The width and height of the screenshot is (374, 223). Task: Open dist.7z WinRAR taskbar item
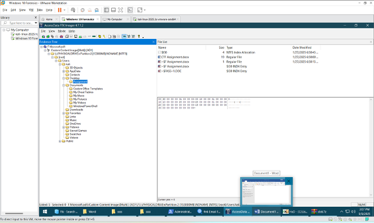tap(320, 211)
